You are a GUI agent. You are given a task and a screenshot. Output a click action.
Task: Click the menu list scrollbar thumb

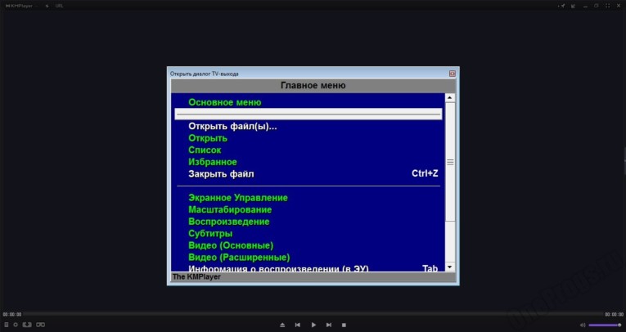point(450,162)
